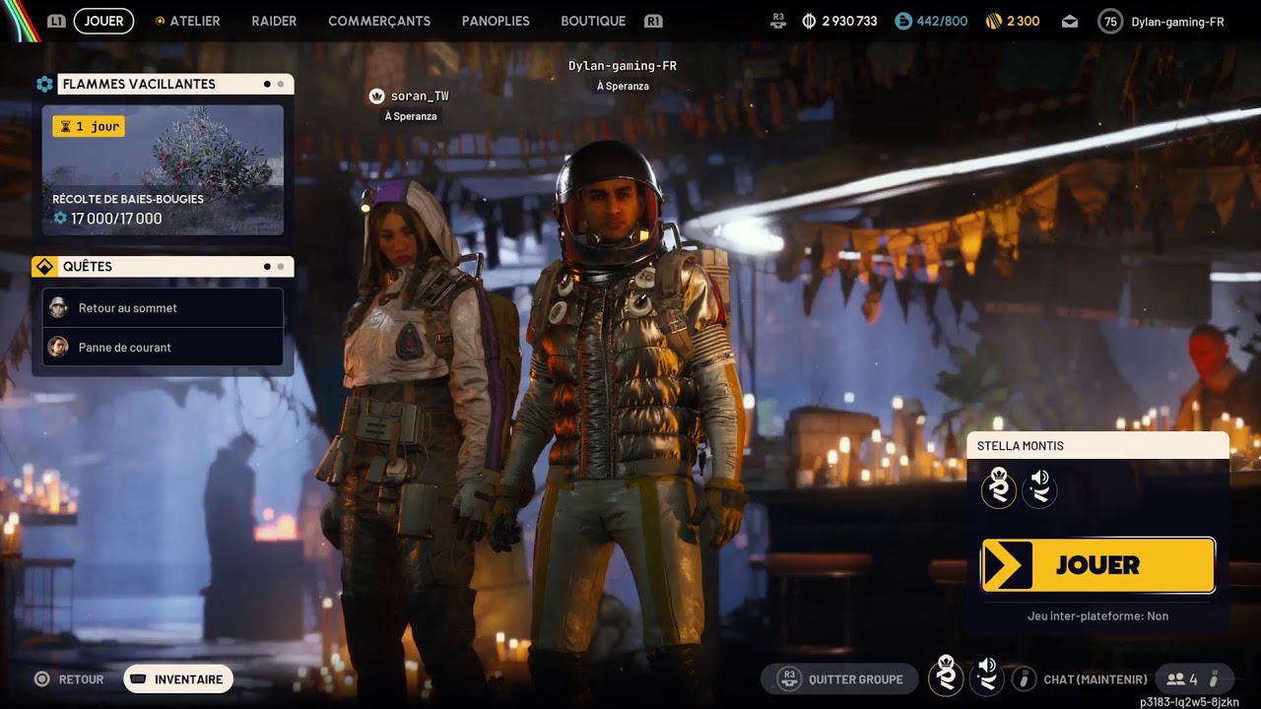1261x709 pixels.
Task: Click the gold token icon beside 2 300
Action: (x=993, y=21)
